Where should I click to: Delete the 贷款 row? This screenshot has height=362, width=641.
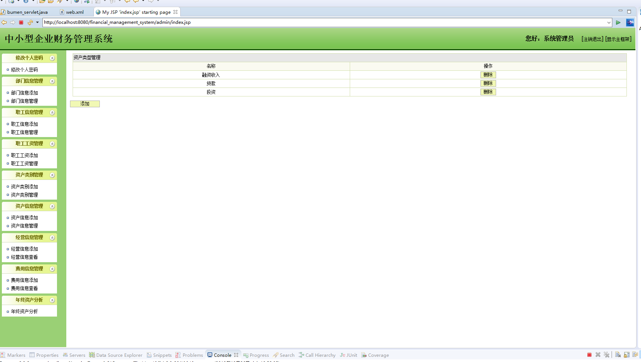tap(488, 83)
